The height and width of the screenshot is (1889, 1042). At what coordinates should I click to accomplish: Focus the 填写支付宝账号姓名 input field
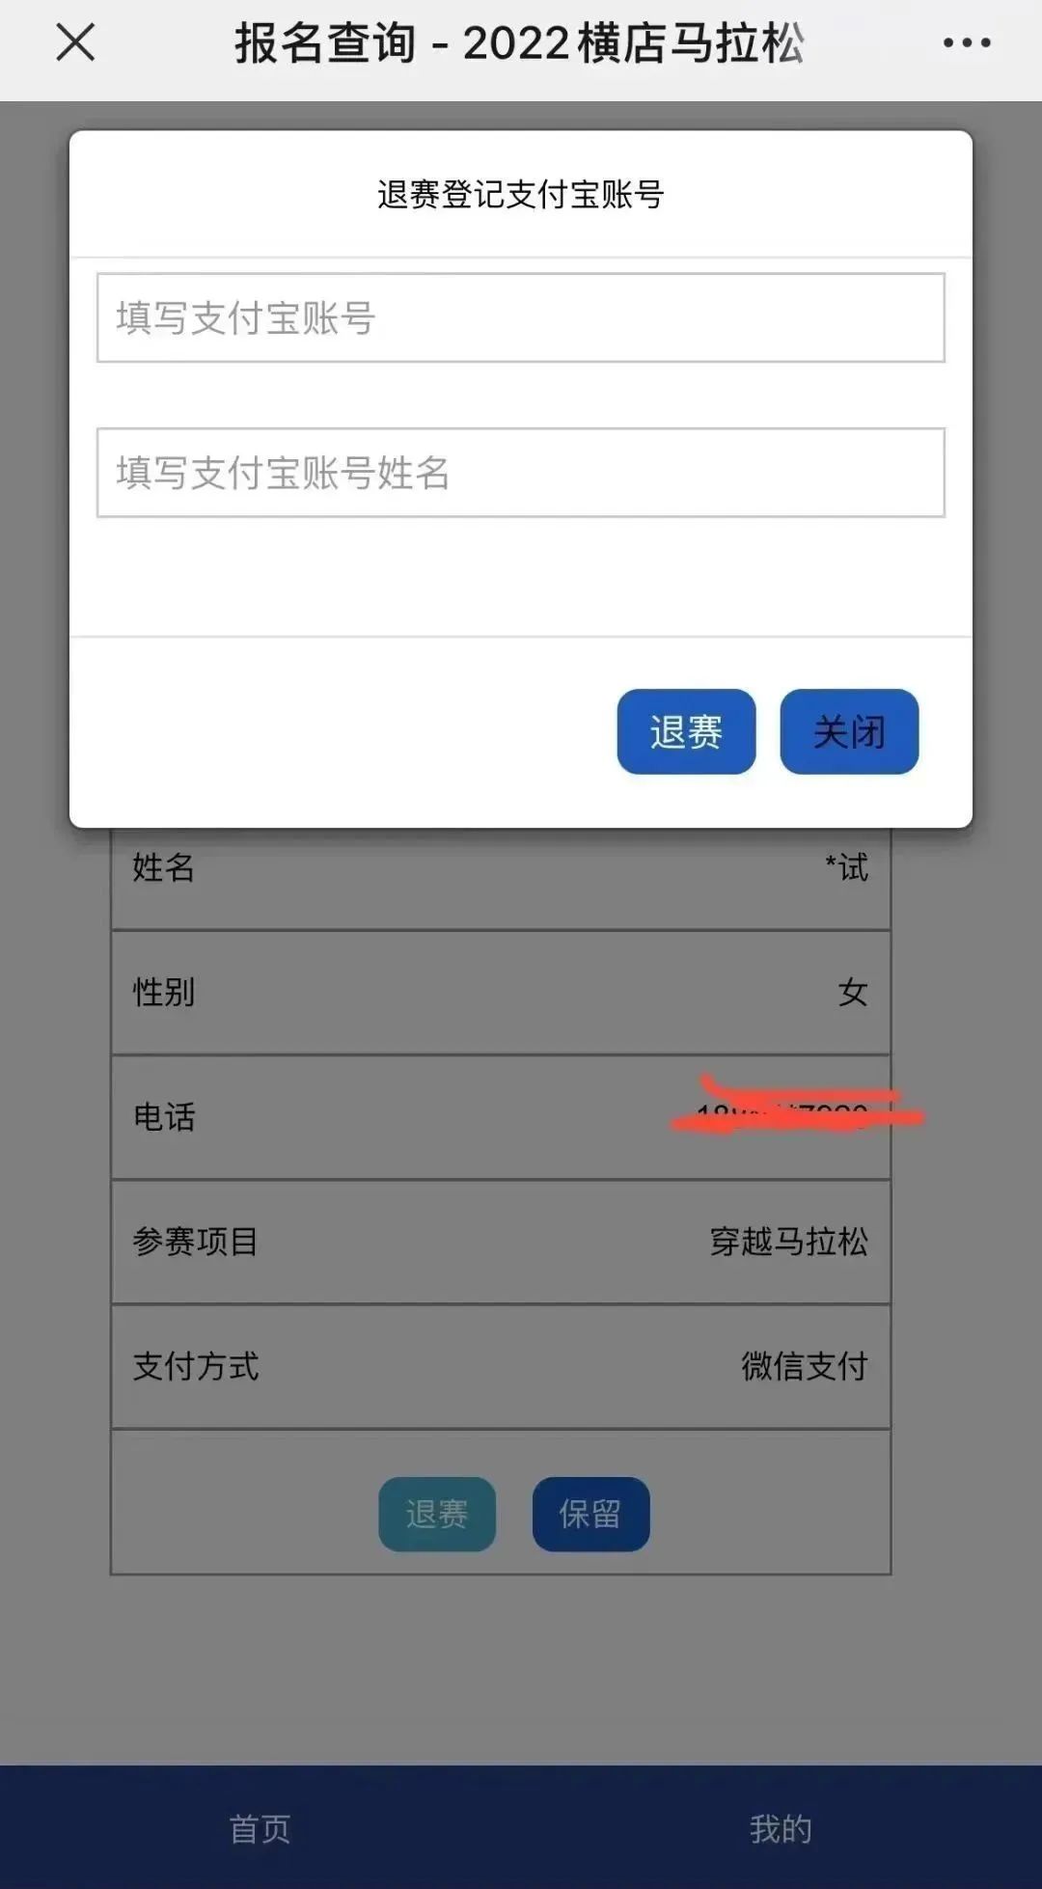[x=521, y=473]
